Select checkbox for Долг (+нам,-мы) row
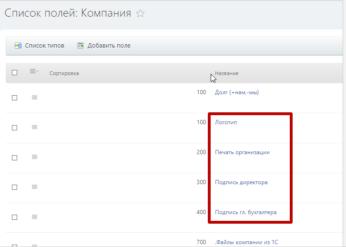 [14, 98]
